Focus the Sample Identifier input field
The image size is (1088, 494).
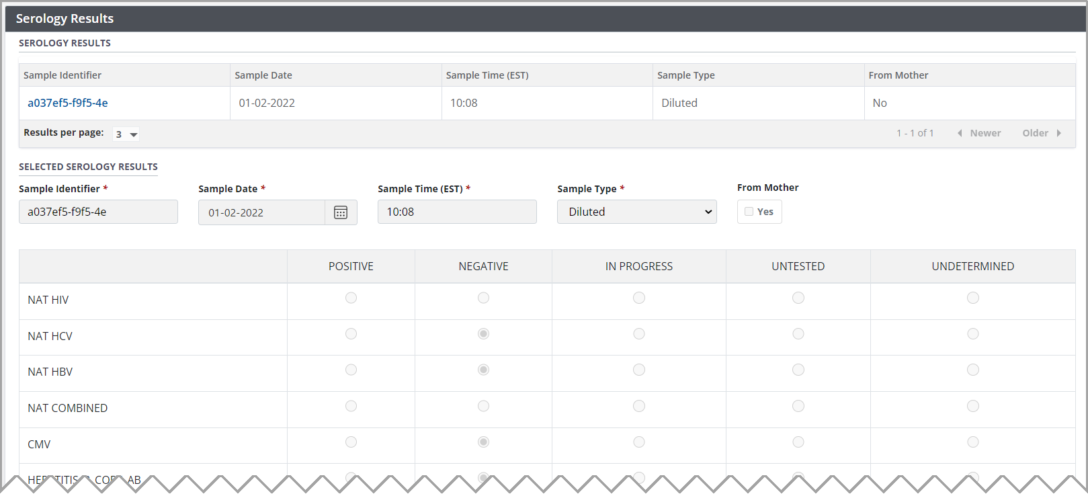click(98, 212)
